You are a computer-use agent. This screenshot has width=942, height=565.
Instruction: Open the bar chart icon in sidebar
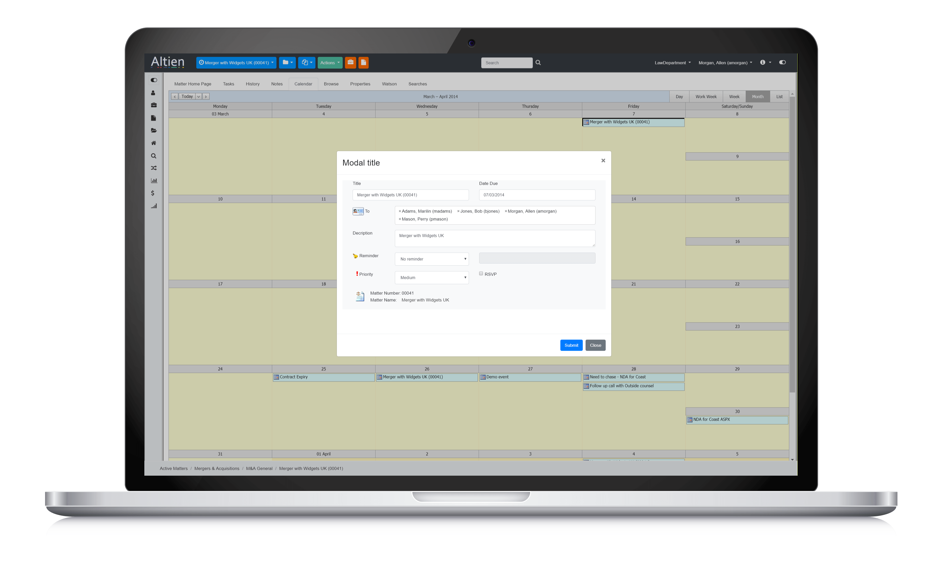point(154,180)
